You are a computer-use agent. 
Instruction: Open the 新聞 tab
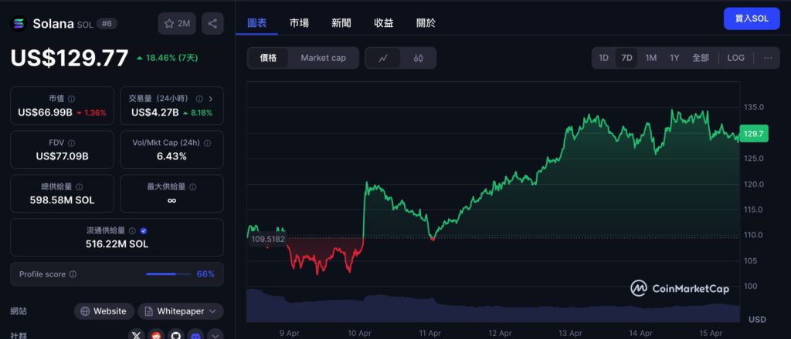(x=341, y=23)
